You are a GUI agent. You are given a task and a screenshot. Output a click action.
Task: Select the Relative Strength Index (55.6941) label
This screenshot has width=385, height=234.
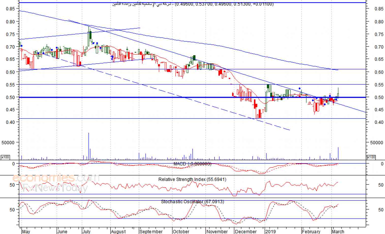192,179
